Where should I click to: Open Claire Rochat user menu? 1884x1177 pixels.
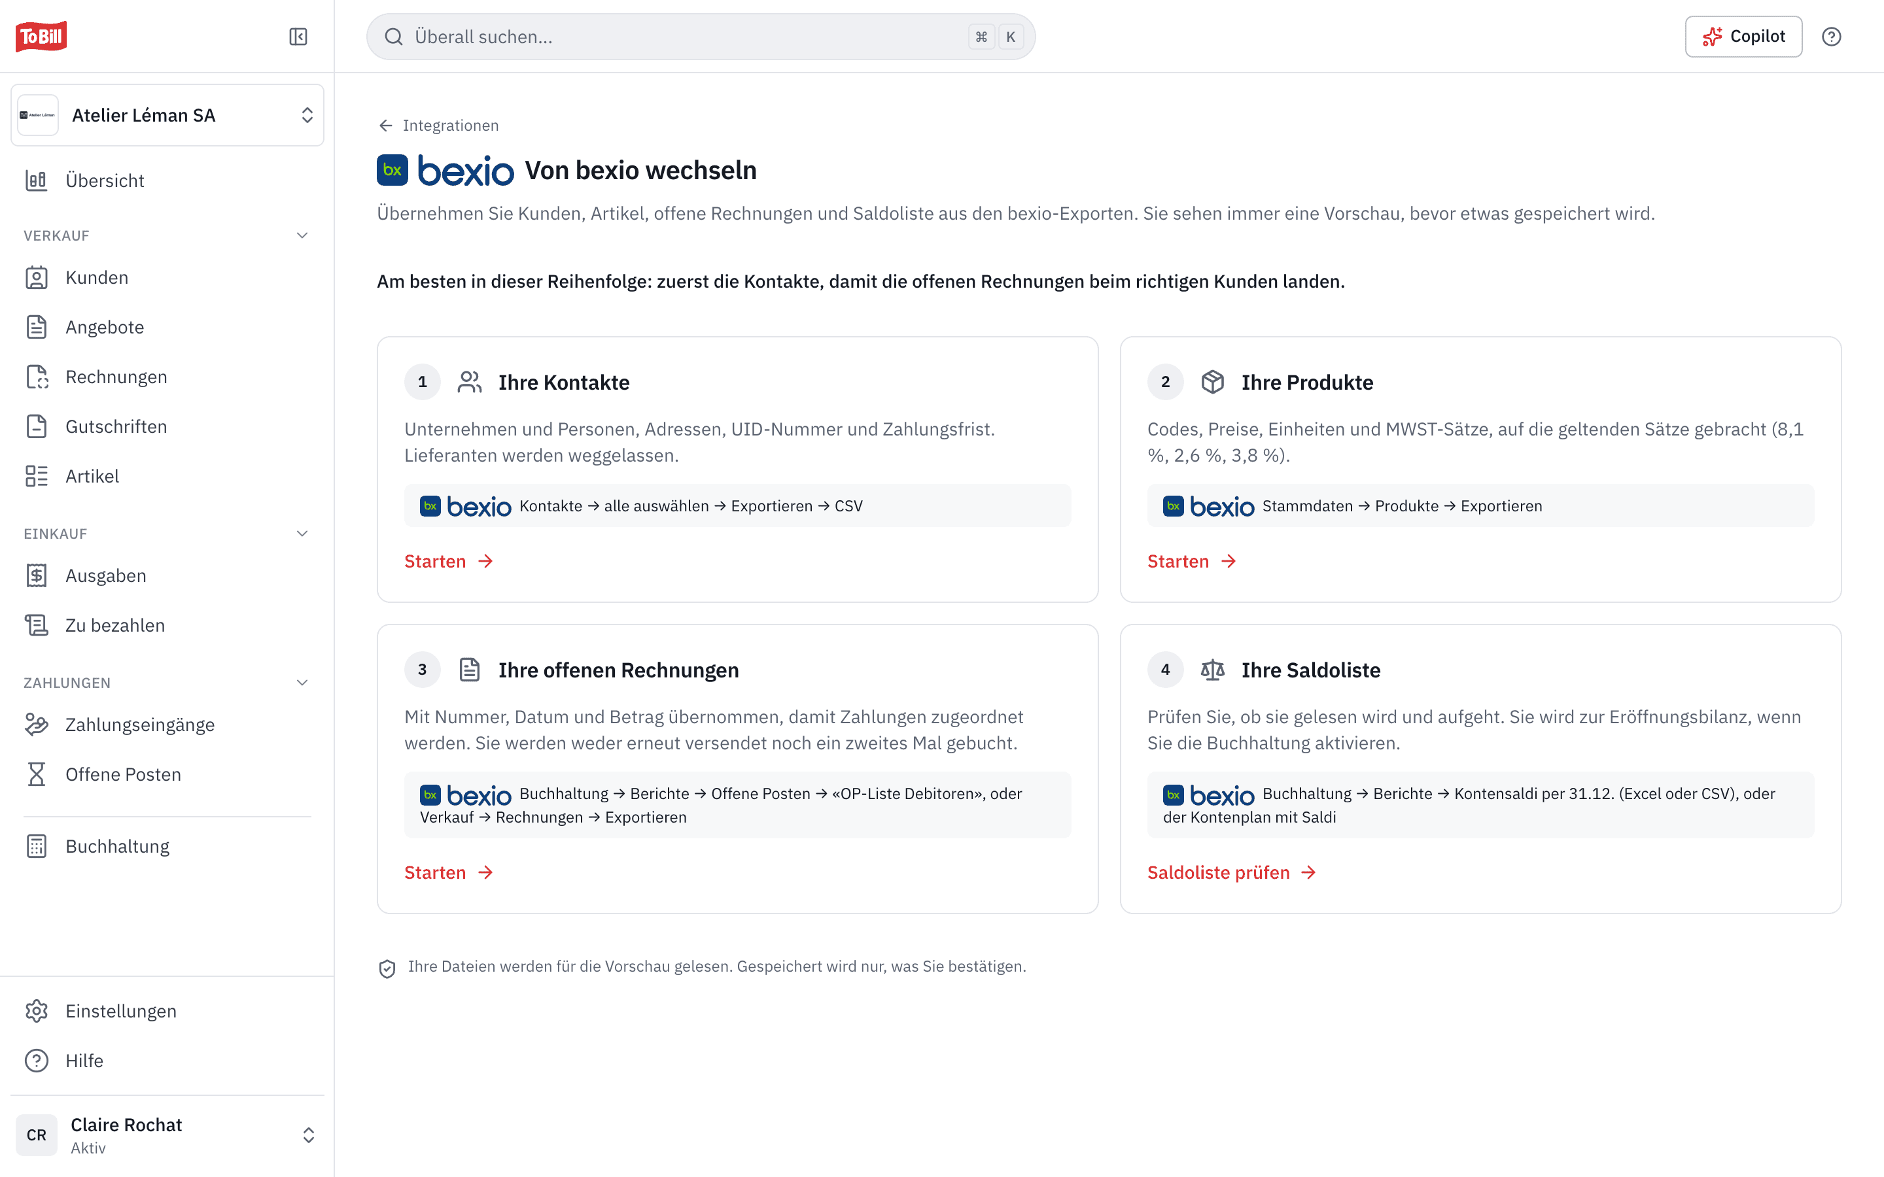click(x=167, y=1135)
